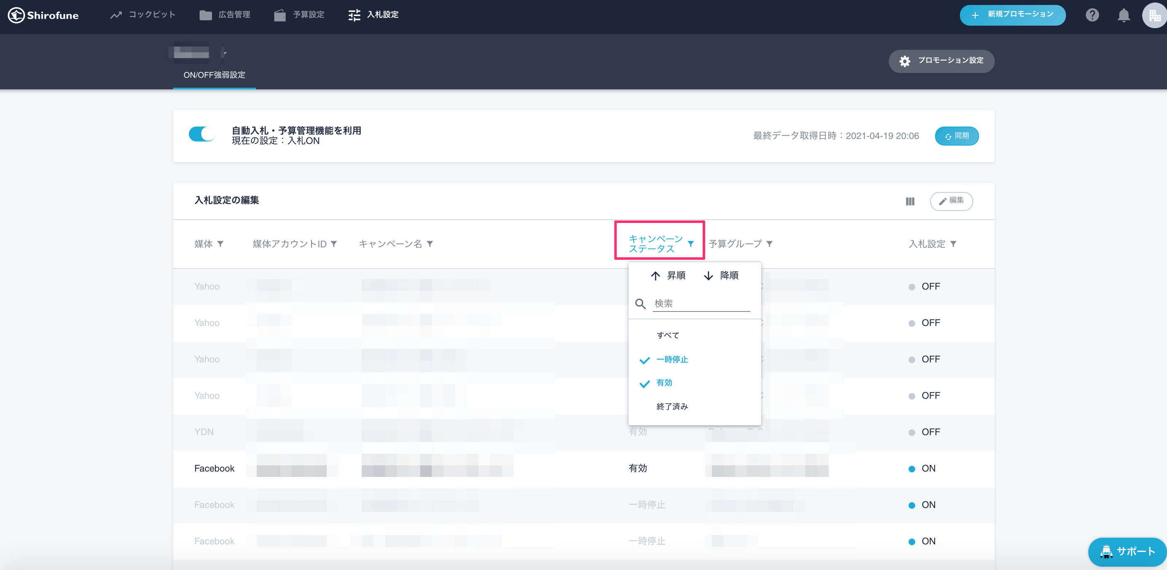Click the 新規プロモーション button
The image size is (1167, 570).
(x=1012, y=15)
